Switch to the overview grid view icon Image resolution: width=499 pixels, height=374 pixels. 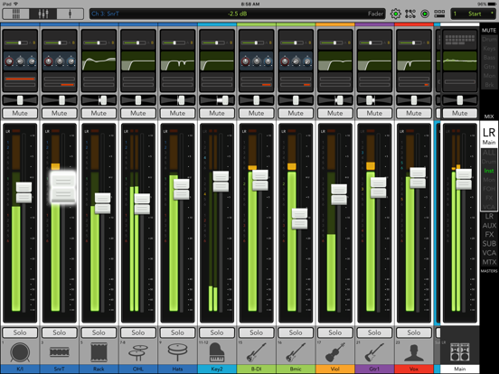16,14
